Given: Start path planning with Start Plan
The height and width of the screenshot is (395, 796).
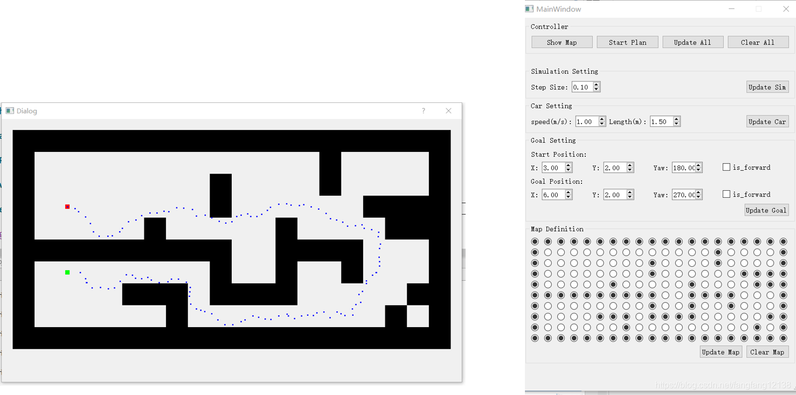Looking at the screenshot, I should pos(627,42).
